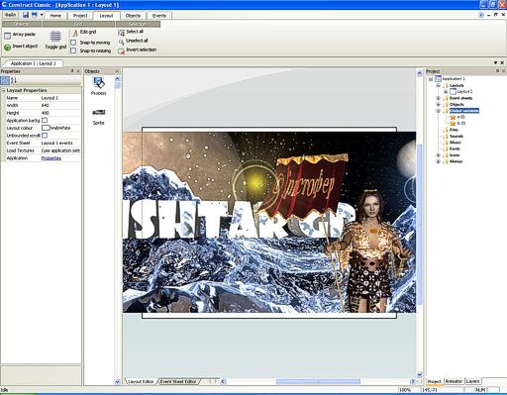Click the Edit grid pencil icon

[x=75, y=33]
